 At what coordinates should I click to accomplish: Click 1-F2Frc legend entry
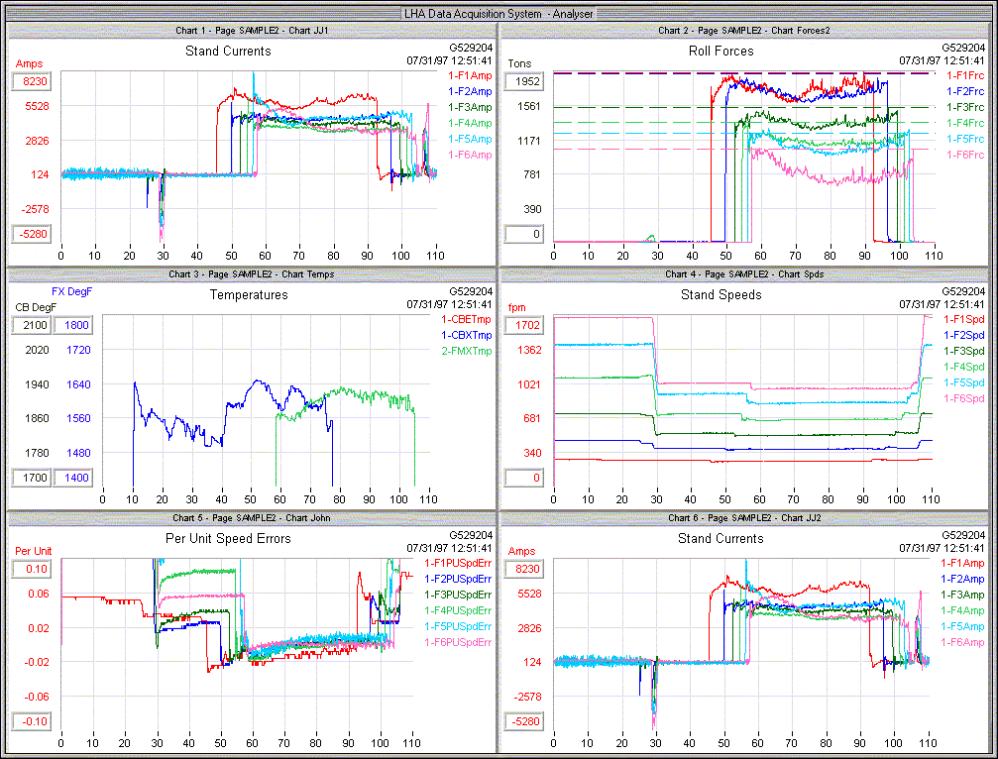[965, 91]
